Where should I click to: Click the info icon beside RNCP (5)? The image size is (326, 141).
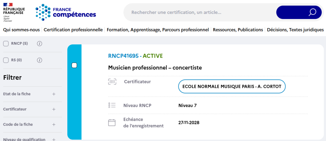click(x=39, y=44)
